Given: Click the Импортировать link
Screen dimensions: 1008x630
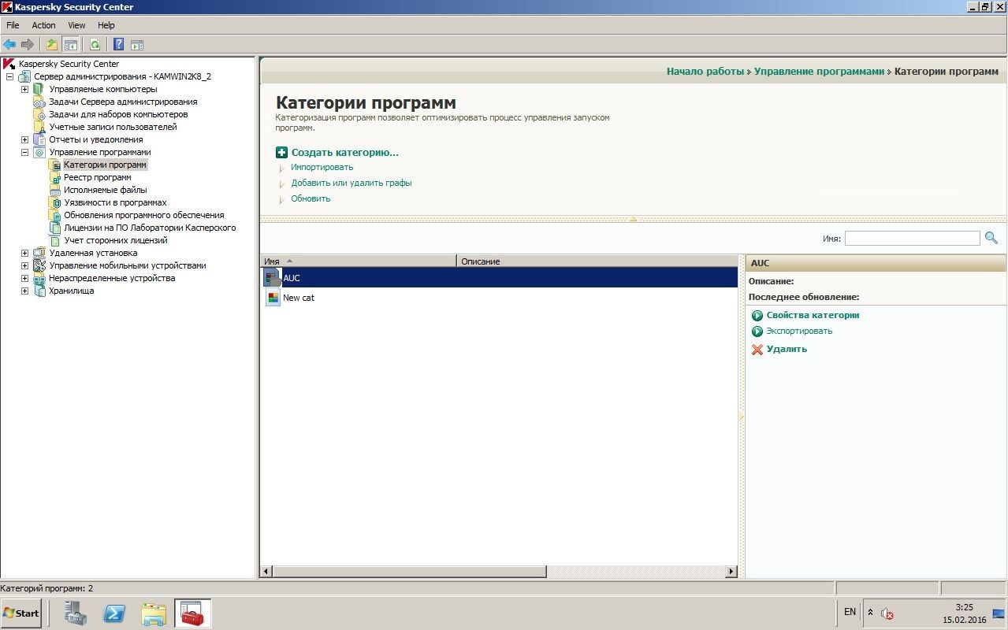Looking at the screenshot, I should click(x=322, y=167).
